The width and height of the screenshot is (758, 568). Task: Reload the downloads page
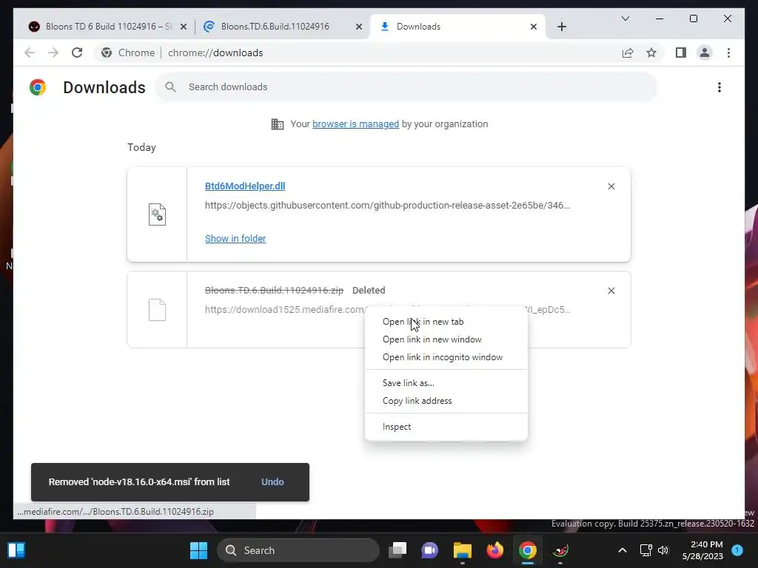click(77, 53)
